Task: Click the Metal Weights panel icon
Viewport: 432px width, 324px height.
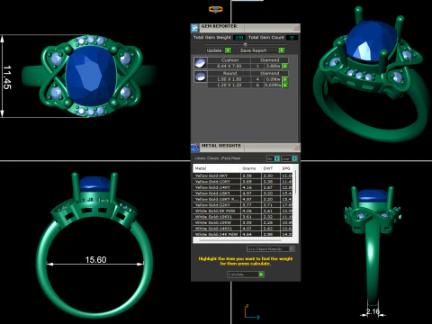Action: 195,148
